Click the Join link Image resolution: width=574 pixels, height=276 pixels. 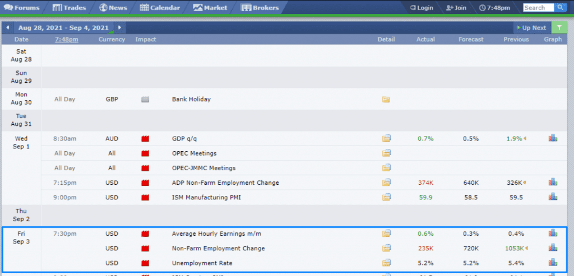coord(456,8)
